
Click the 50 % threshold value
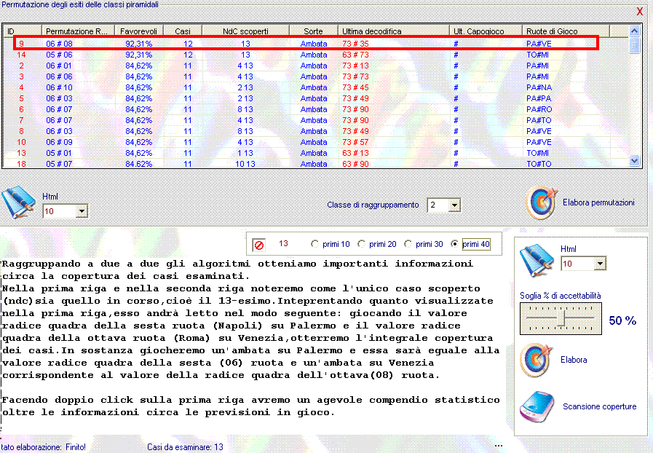tap(622, 320)
